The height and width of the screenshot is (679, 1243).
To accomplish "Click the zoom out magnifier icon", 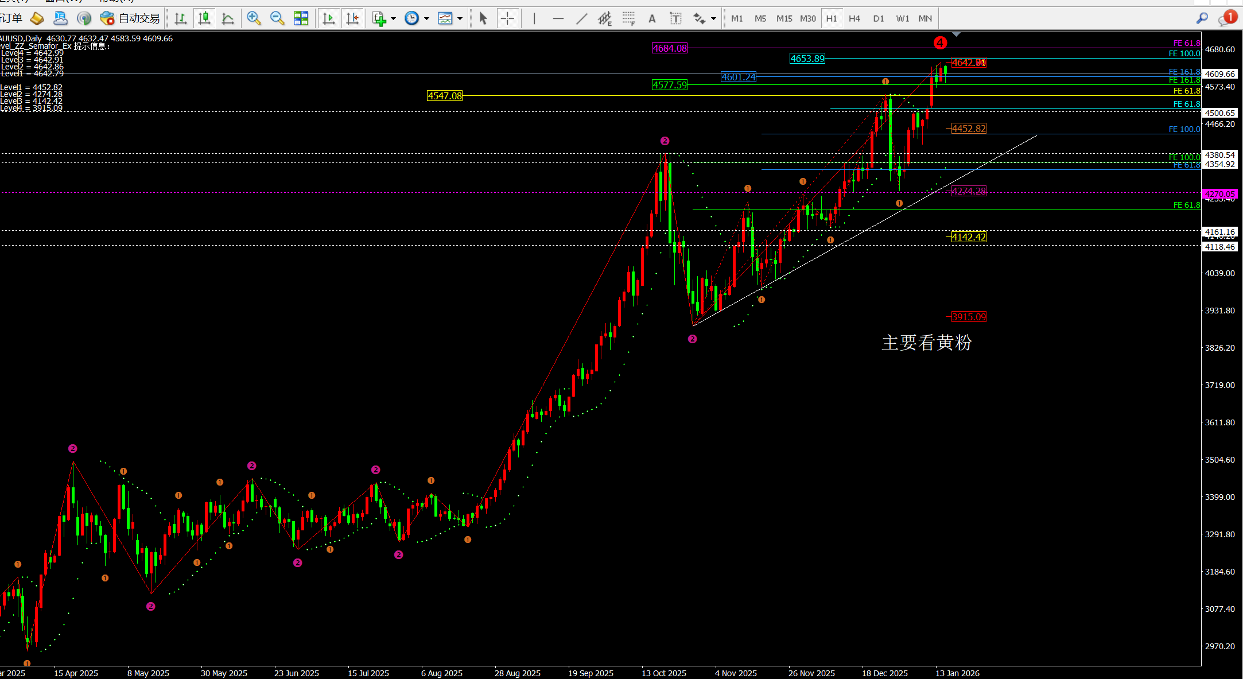I will click(277, 18).
